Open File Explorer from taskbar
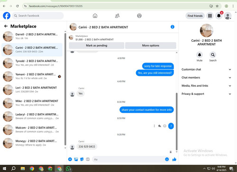This screenshot has width=237, height=172. coord(23,169)
